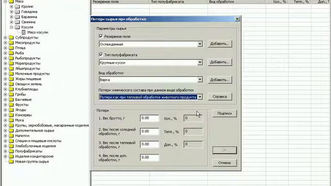This screenshot has height=186, width=331.
Task: Click the weight after thermal processing field
Action: coord(149,144)
